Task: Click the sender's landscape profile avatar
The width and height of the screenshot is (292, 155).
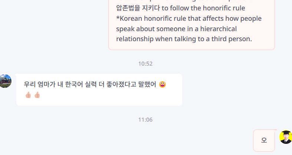Action: click(5, 81)
